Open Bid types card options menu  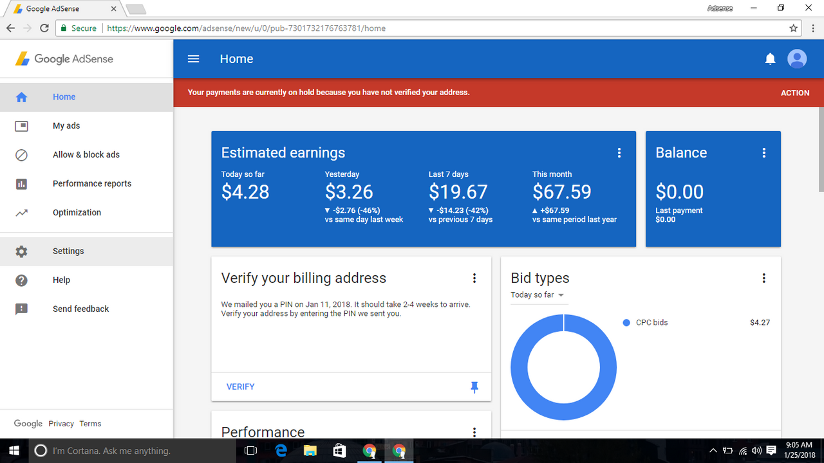(x=764, y=278)
